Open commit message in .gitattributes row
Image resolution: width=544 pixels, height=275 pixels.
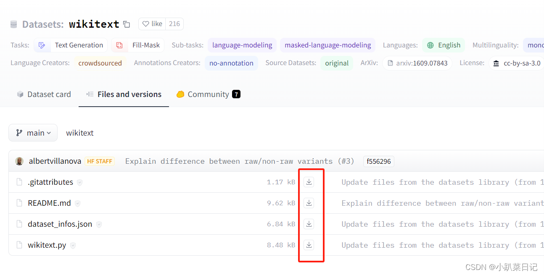tap(443, 182)
